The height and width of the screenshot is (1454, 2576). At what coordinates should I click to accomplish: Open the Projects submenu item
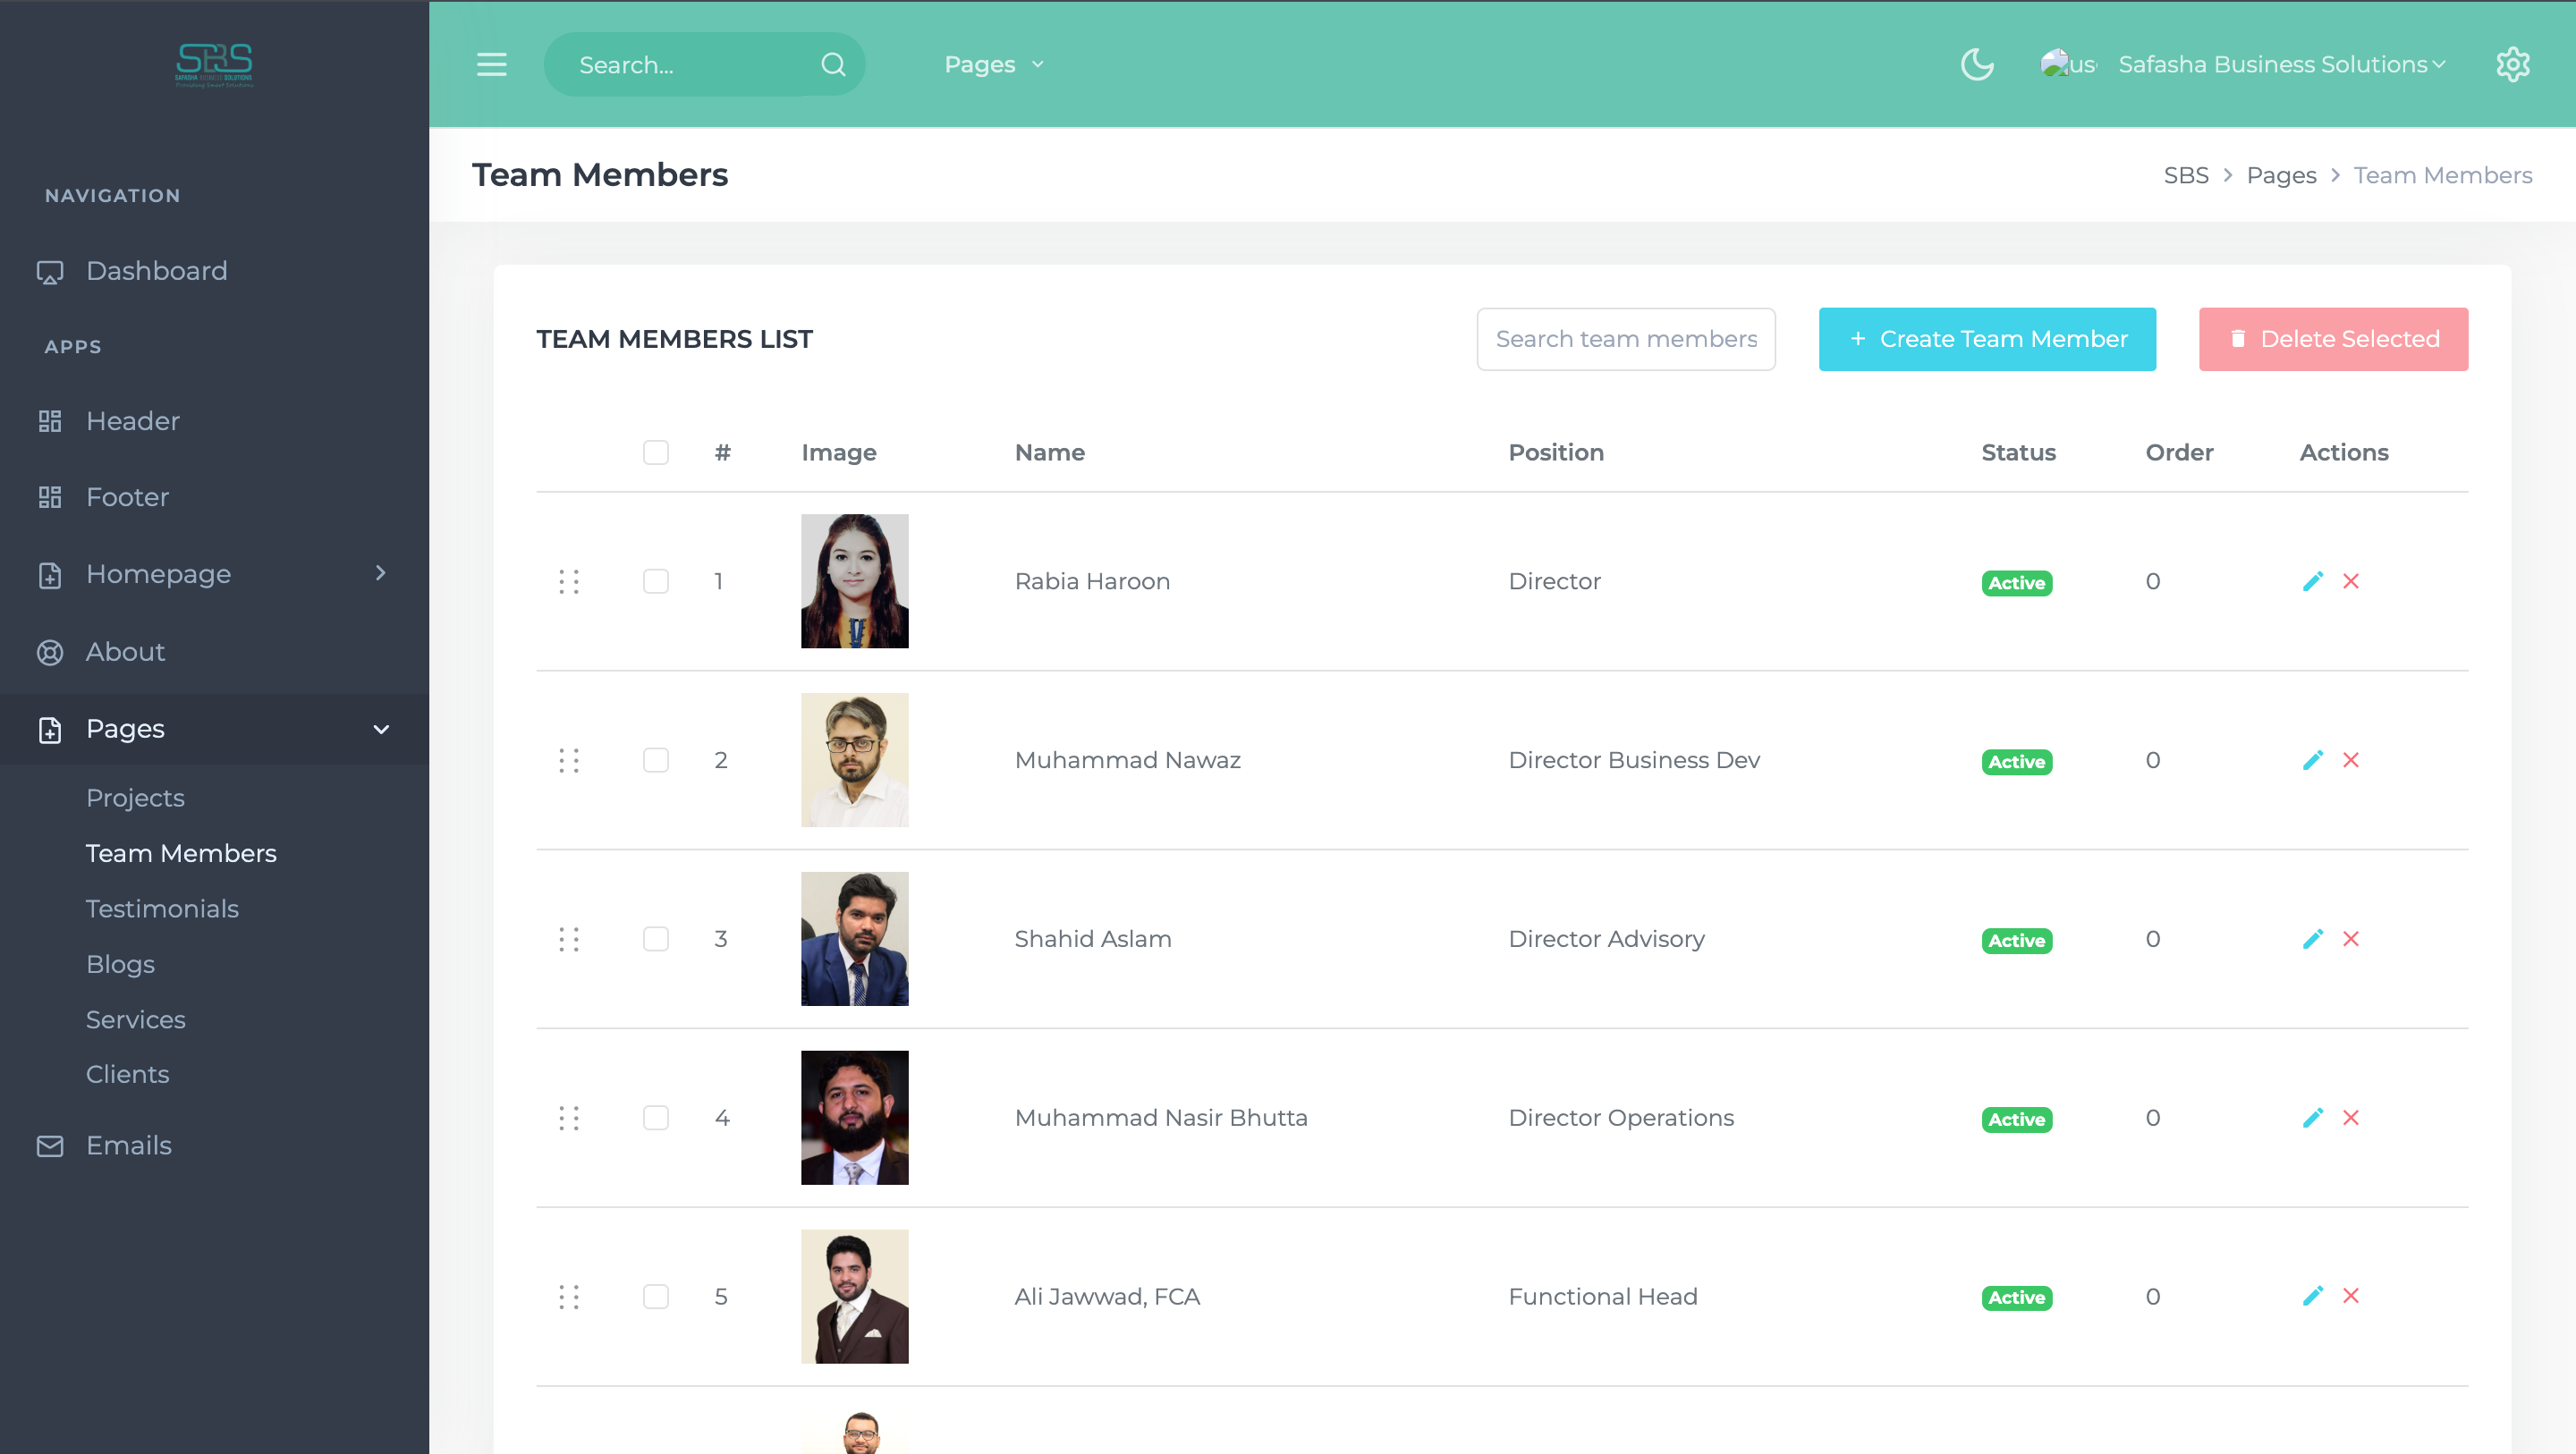tap(135, 798)
